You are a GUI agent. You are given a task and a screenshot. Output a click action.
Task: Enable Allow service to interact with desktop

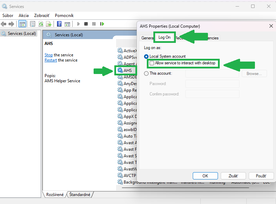(x=152, y=63)
